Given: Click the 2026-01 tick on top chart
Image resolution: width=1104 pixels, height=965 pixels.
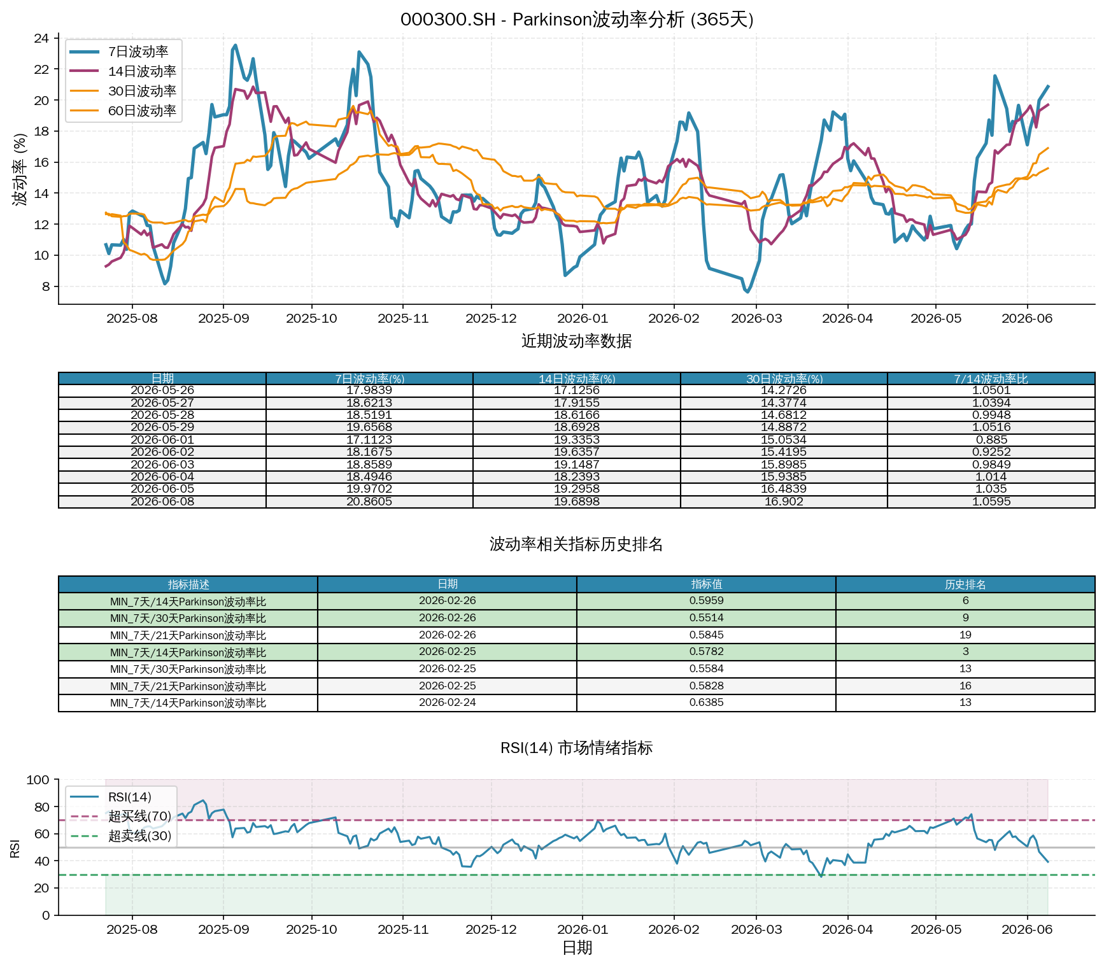Looking at the screenshot, I should [x=583, y=318].
